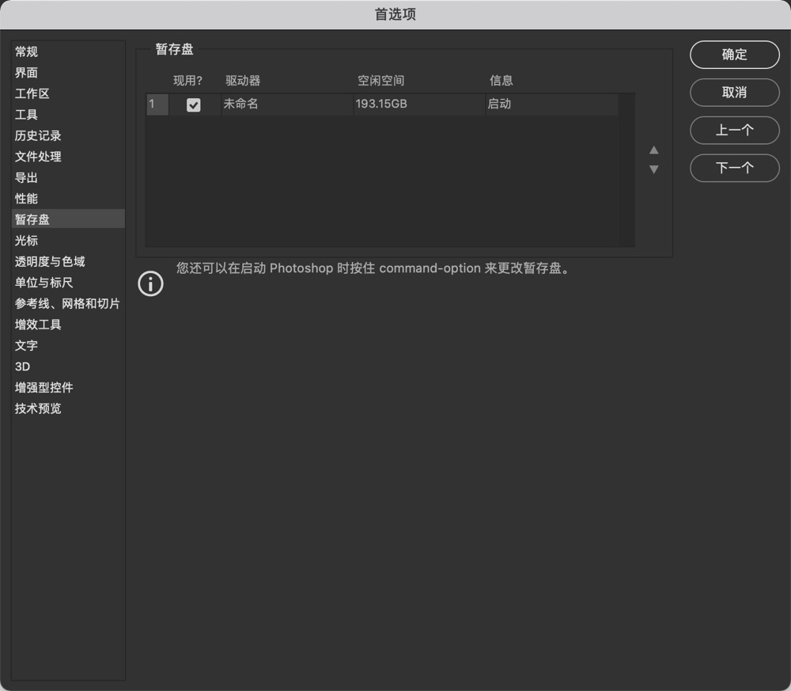Open the 性能 preferences section
This screenshot has width=791, height=691.
[26, 198]
